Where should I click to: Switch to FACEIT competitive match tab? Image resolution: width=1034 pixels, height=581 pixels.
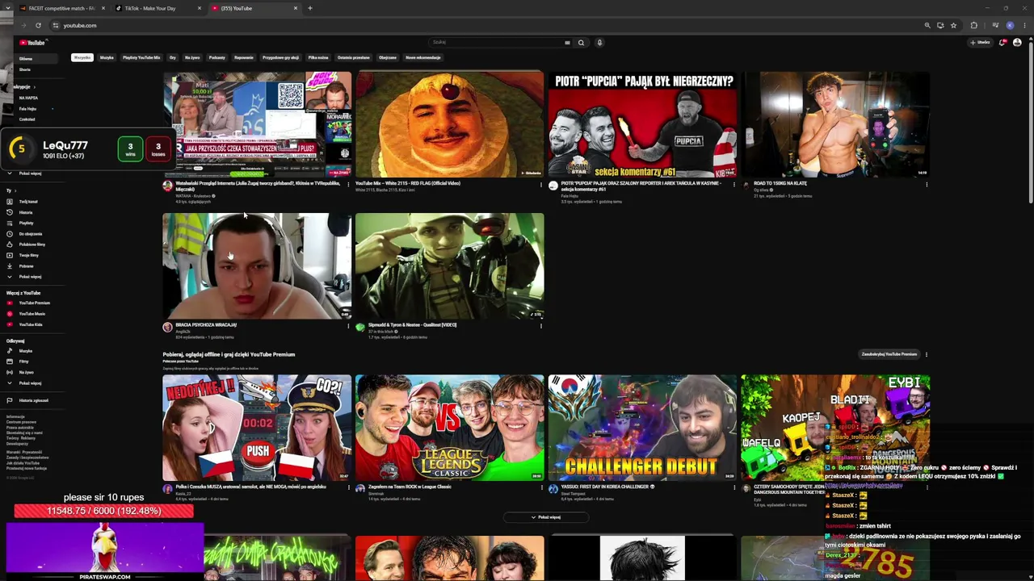[x=62, y=8]
